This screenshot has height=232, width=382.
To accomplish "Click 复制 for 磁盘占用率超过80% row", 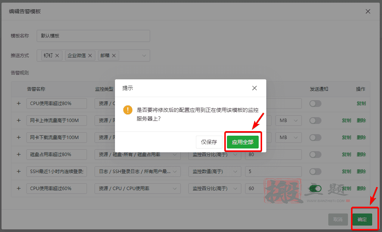I will (x=346, y=155).
